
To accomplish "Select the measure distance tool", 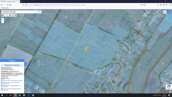I will 5,15.
